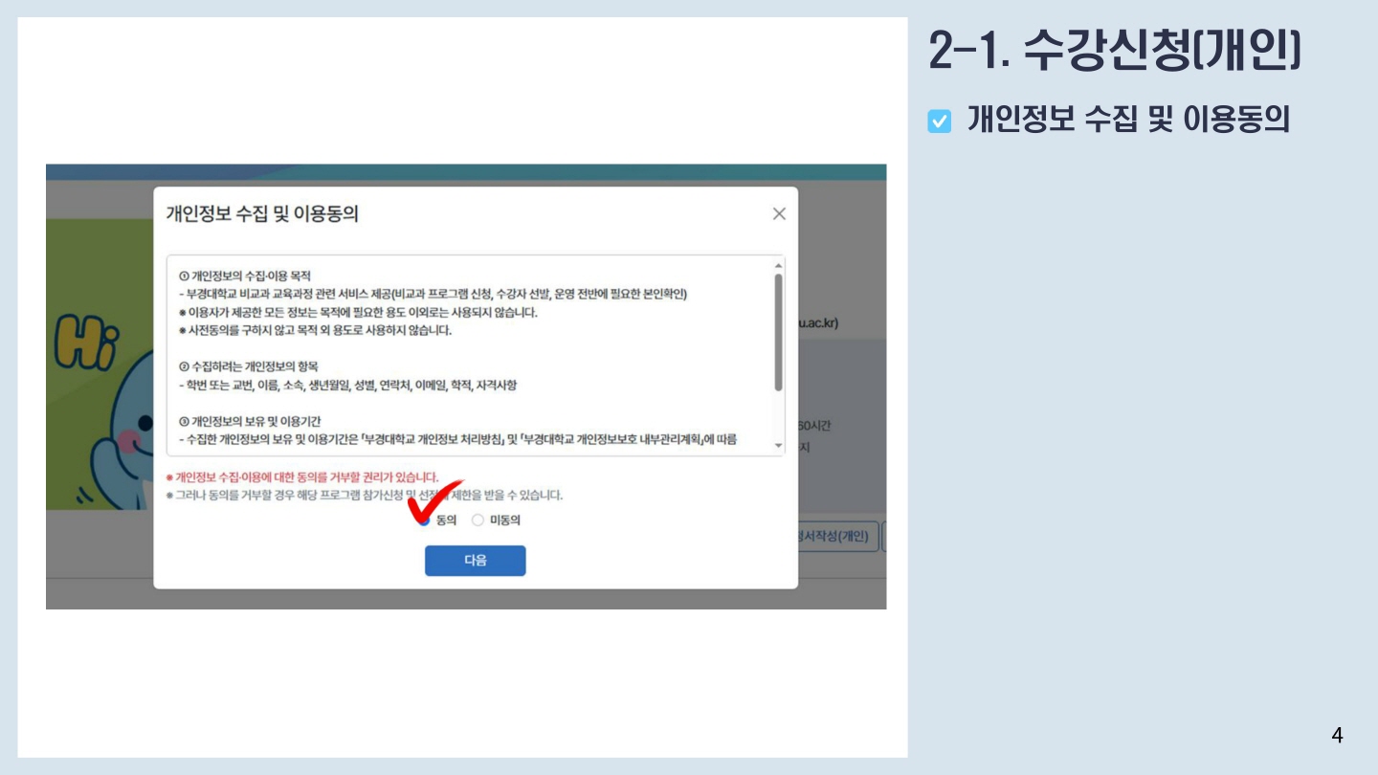Click the scrollbar up arrow in terms box
1378x775 pixels.
[778, 265]
